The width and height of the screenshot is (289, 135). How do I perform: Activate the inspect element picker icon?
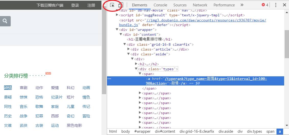tap(112, 5)
